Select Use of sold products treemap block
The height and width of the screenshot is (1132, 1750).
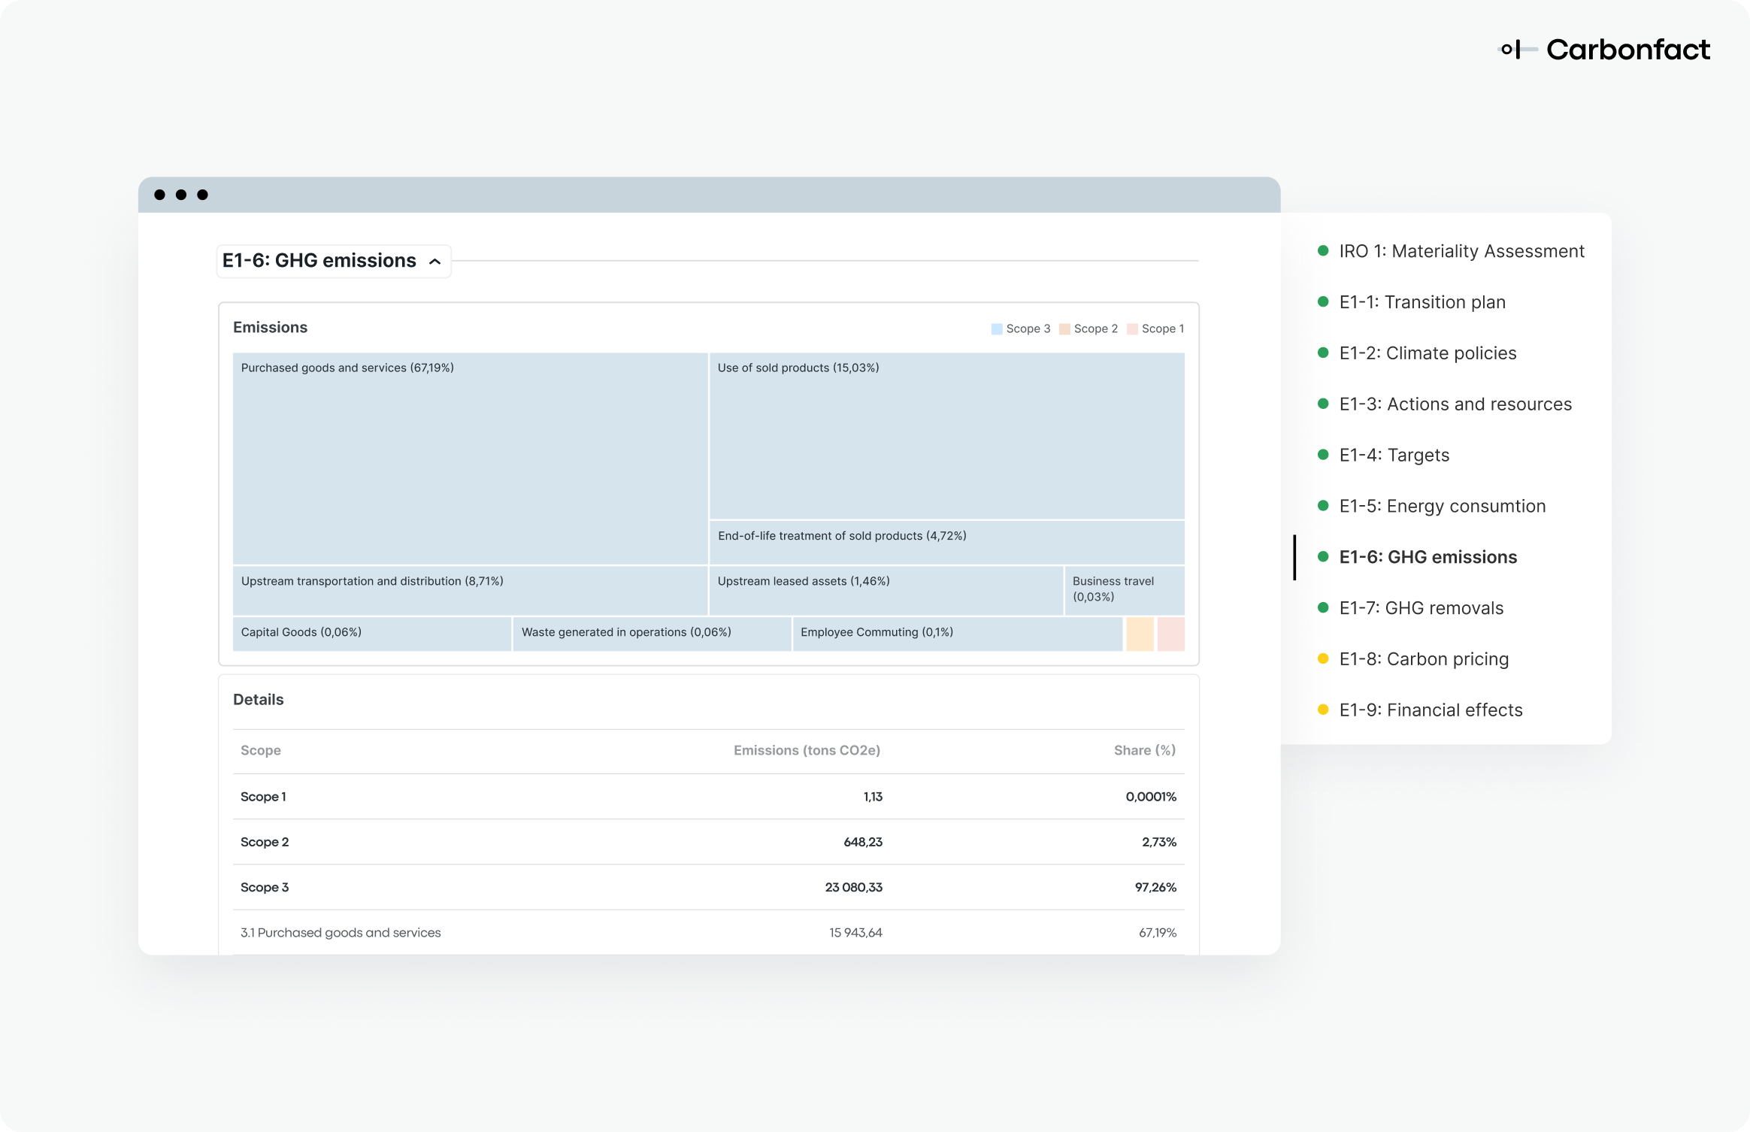947,436
